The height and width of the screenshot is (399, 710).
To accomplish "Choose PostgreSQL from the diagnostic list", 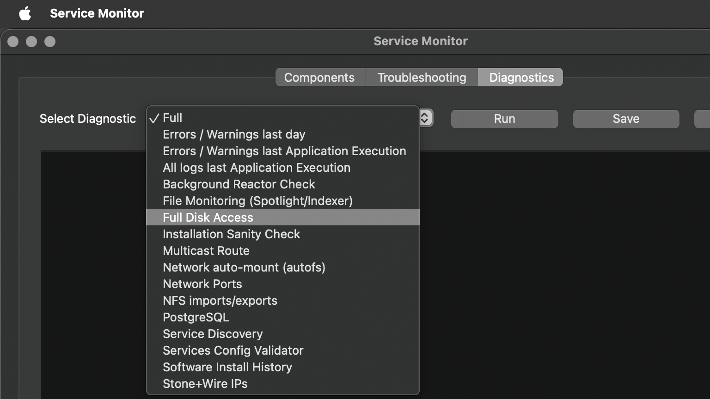I will (x=196, y=317).
